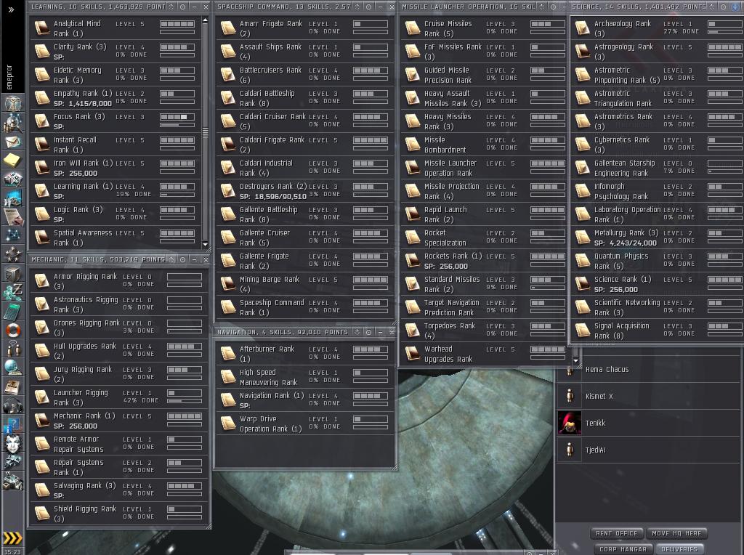The image size is (744, 555).
Task: Open the yellow notepad icon
Action: 12,161
